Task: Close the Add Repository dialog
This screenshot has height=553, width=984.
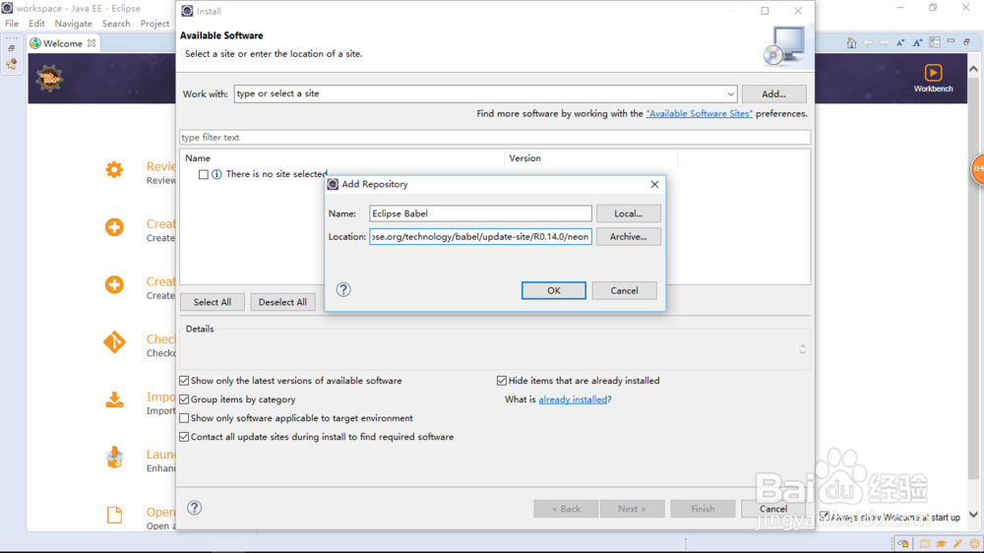Action: (x=654, y=184)
